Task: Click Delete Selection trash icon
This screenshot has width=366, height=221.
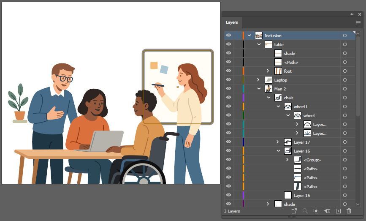Action: pyautogui.click(x=349, y=211)
